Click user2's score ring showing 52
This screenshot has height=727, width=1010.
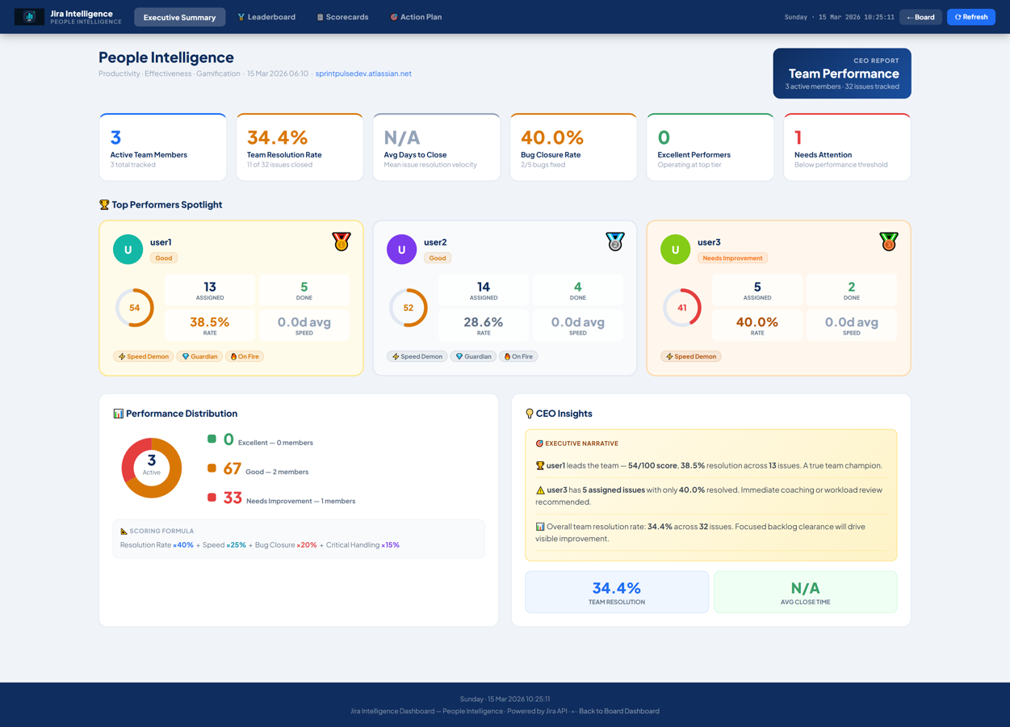pyautogui.click(x=409, y=308)
